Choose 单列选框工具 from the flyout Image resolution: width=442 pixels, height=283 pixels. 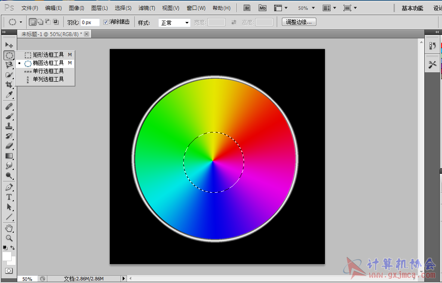(45, 80)
